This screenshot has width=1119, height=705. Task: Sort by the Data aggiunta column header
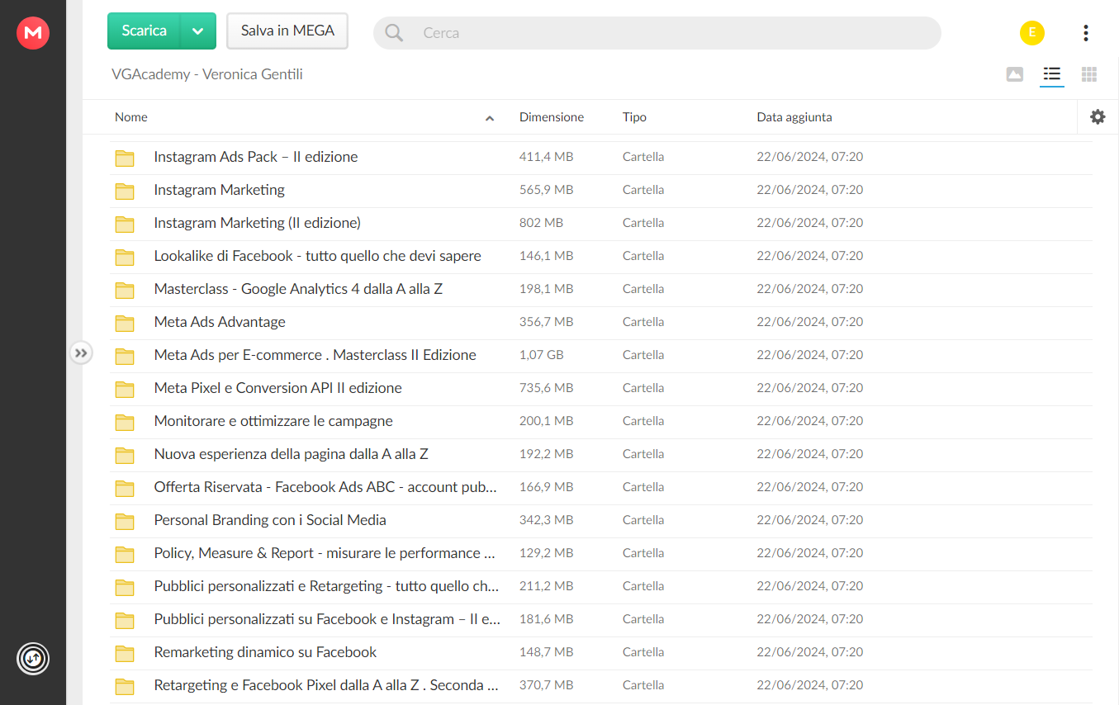[x=794, y=117]
